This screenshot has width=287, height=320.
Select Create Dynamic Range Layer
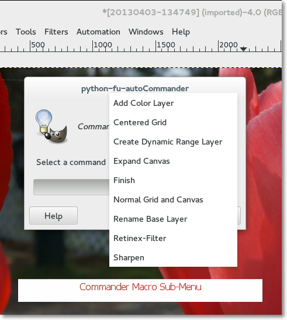pos(173,142)
